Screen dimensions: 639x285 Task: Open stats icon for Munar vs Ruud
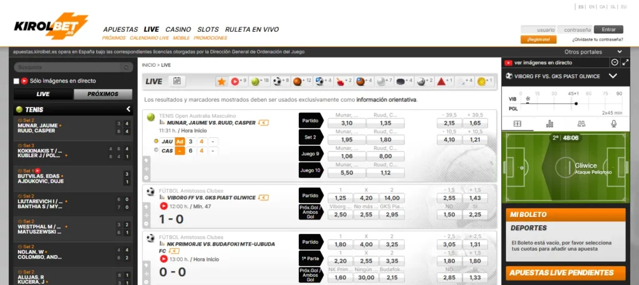coord(162,123)
